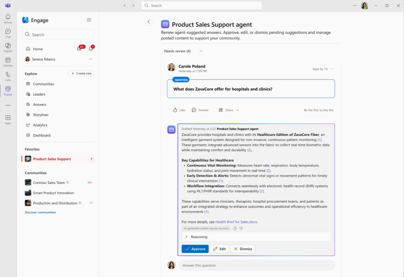Give thumbs up on the AI-generated answer
This screenshot has width=404, height=277.
(235, 228)
